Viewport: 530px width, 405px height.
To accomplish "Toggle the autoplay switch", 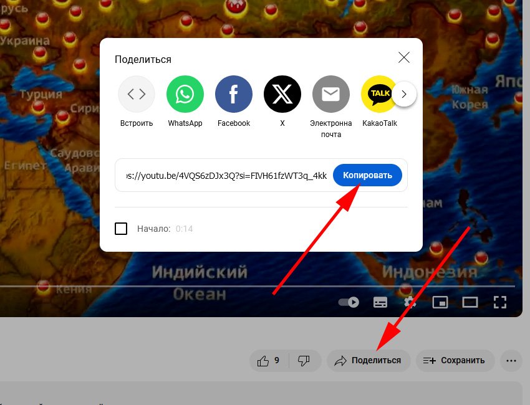I will (x=349, y=302).
